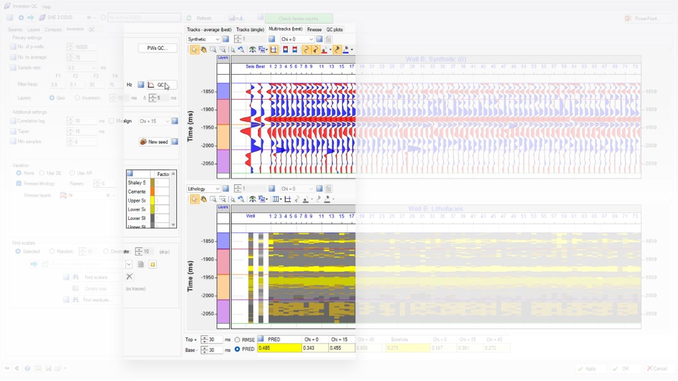This screenshot has width=678, height=381.
Task: Click Check facies counts button
Action: coord(298,18)
